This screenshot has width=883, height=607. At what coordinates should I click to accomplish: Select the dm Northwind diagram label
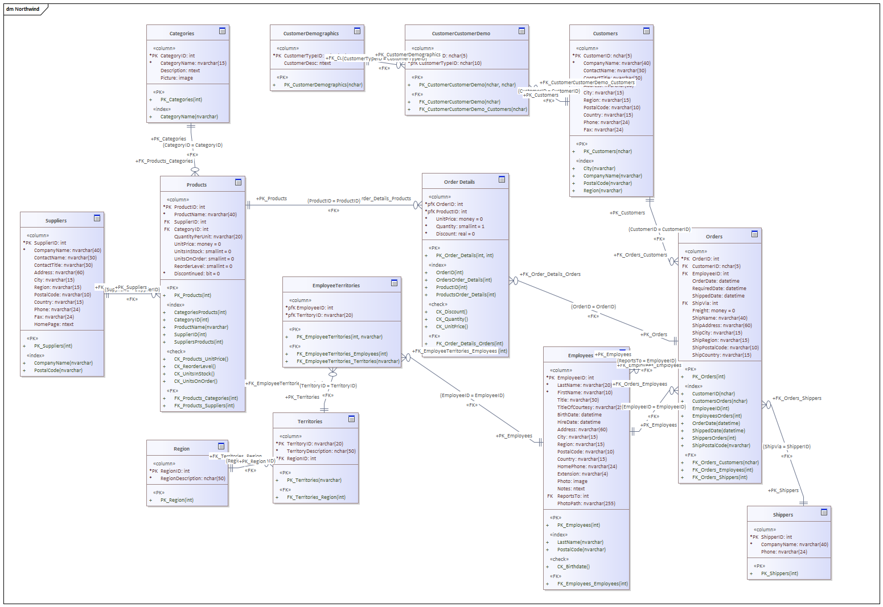coord(23,9)
